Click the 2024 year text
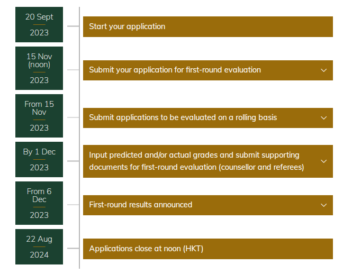This screenshot has height=274, width=352. coord(39,255)
